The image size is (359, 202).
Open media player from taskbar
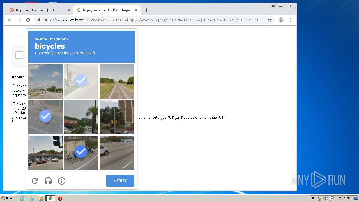coord(41,198)
